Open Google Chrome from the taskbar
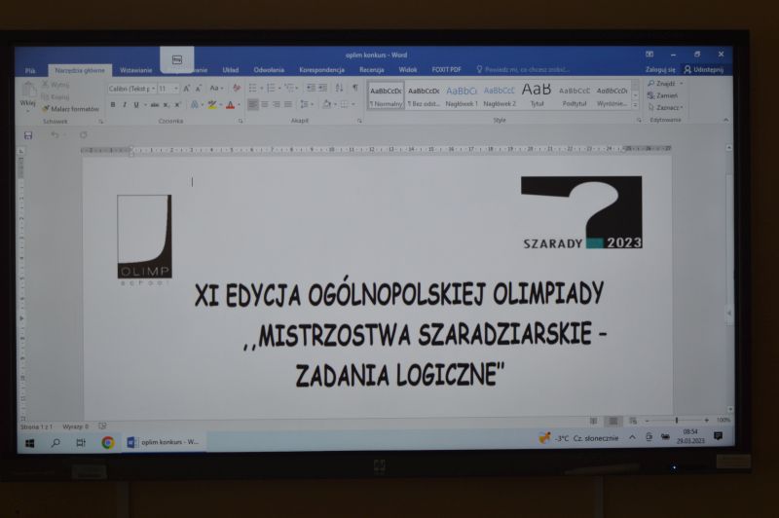This screenshot has height=518, width=779. click(107, 442)
